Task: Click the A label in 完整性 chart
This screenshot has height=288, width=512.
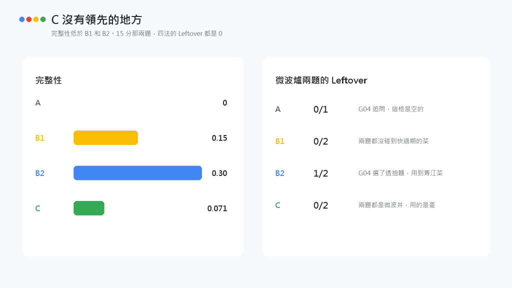Action: tap(38, 103)
